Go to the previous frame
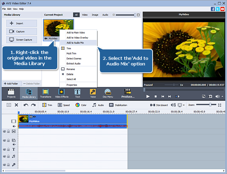Viewport: 227px width, 174px height. click(163, 96)
